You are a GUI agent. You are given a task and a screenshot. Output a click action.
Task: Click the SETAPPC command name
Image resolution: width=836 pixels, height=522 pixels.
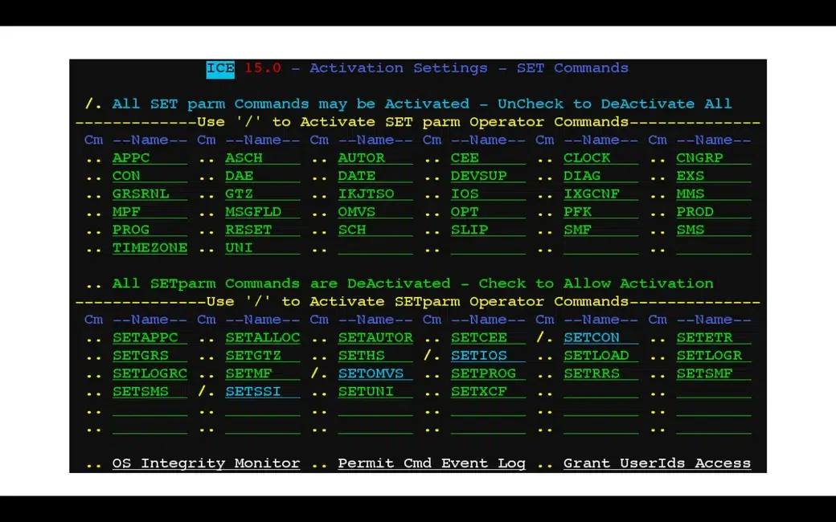[x=145, y=338]
